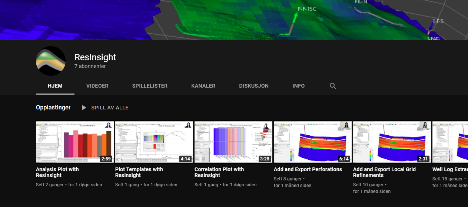Click the SPILL AV ALLE button
468x207 pixels.
[x=105, y=108]
